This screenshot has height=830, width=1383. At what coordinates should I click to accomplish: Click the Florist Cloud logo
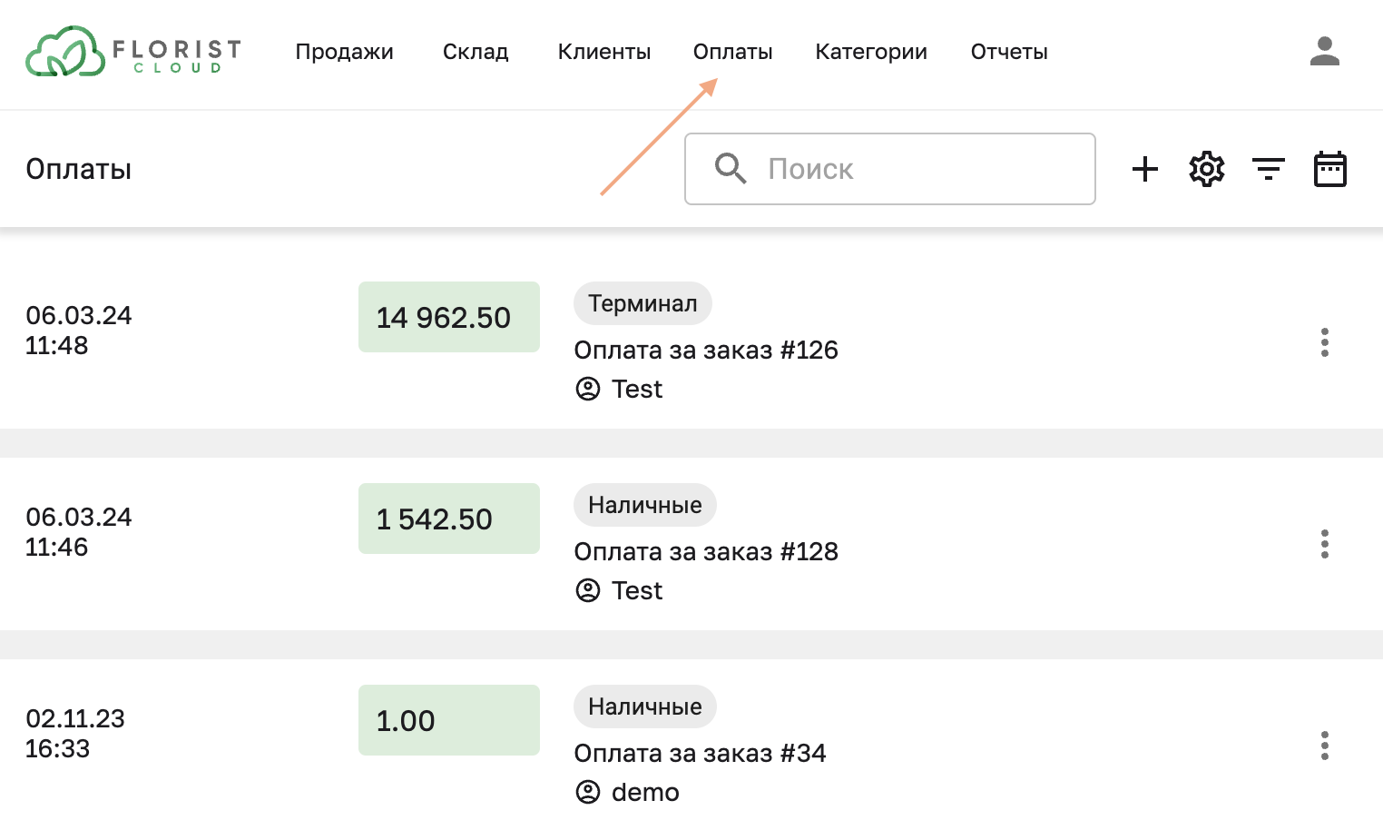(132, 53)
